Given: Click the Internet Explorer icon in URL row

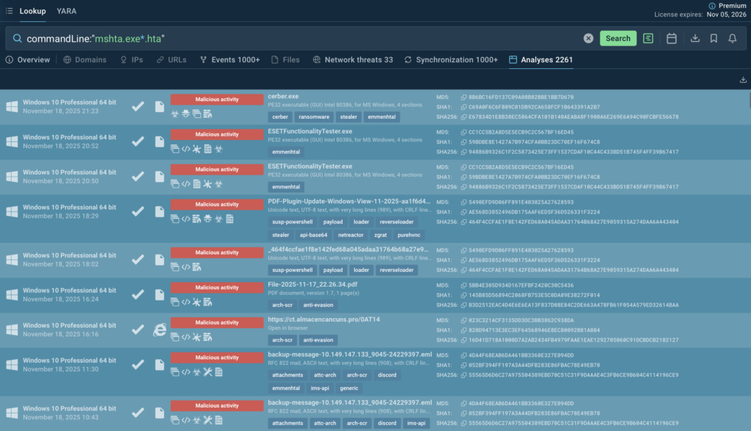Looking at the screenshot, I should [159, 329].
